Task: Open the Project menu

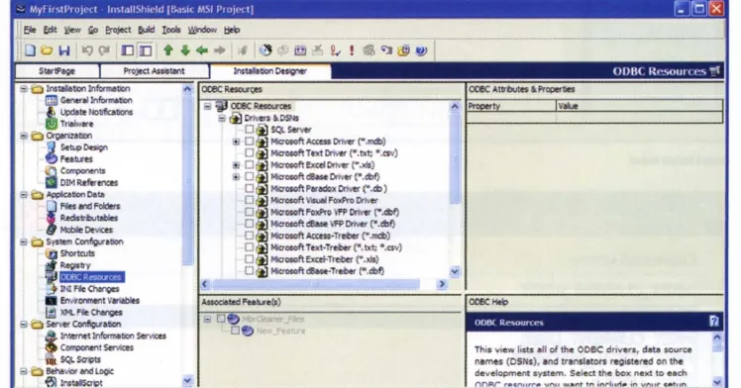Action: click(x=118, y=30)
